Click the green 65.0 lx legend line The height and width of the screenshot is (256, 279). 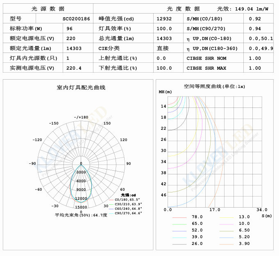[x=179, y=224]
